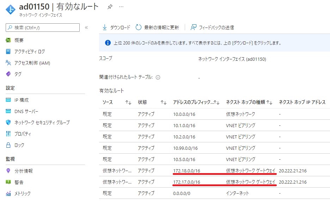This screenshot has height=201, width=330.
Task: Click the IP 構成 card icon
Action: point(8,100)
